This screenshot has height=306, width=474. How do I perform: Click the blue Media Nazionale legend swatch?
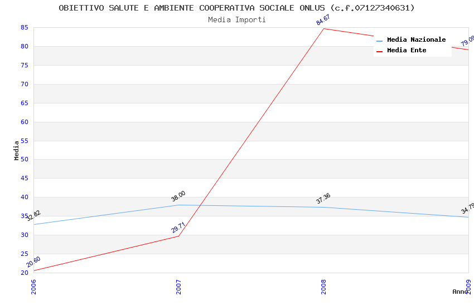[379, 41]
